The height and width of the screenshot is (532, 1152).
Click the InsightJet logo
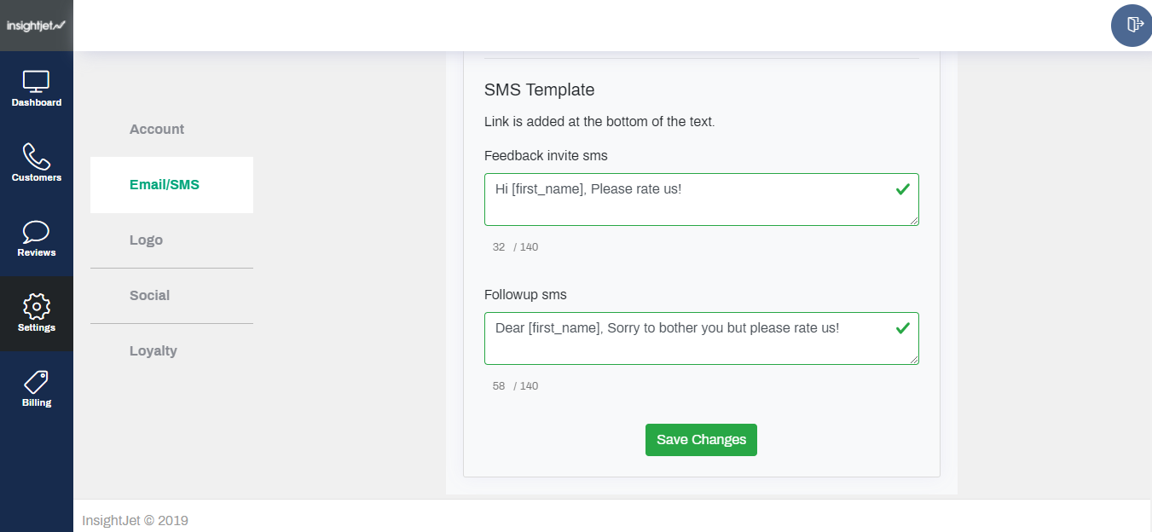36,26
